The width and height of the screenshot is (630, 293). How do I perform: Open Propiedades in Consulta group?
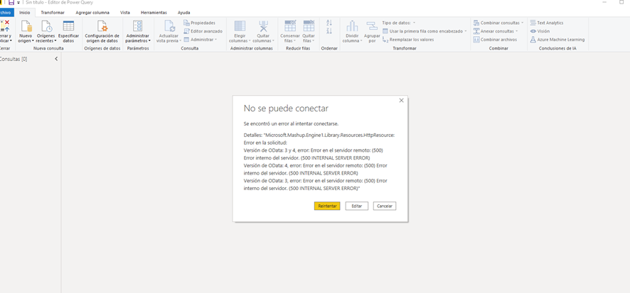tap(200, 23)
